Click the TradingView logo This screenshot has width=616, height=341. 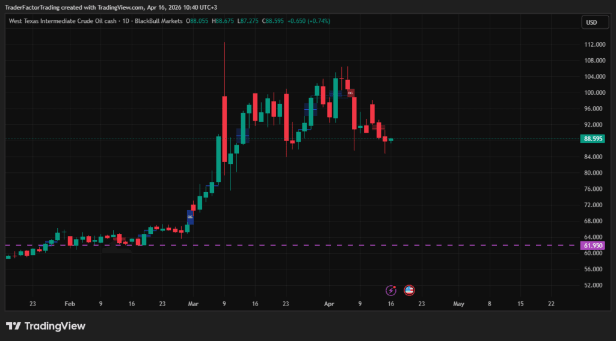(46, 326)
